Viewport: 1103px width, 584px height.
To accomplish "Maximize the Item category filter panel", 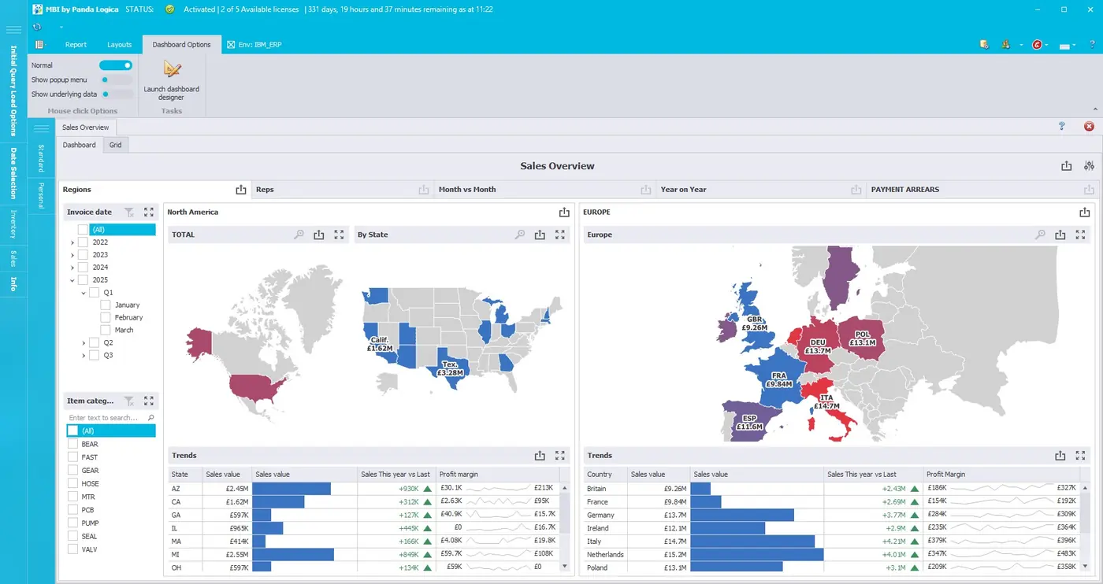I will 149,401.
